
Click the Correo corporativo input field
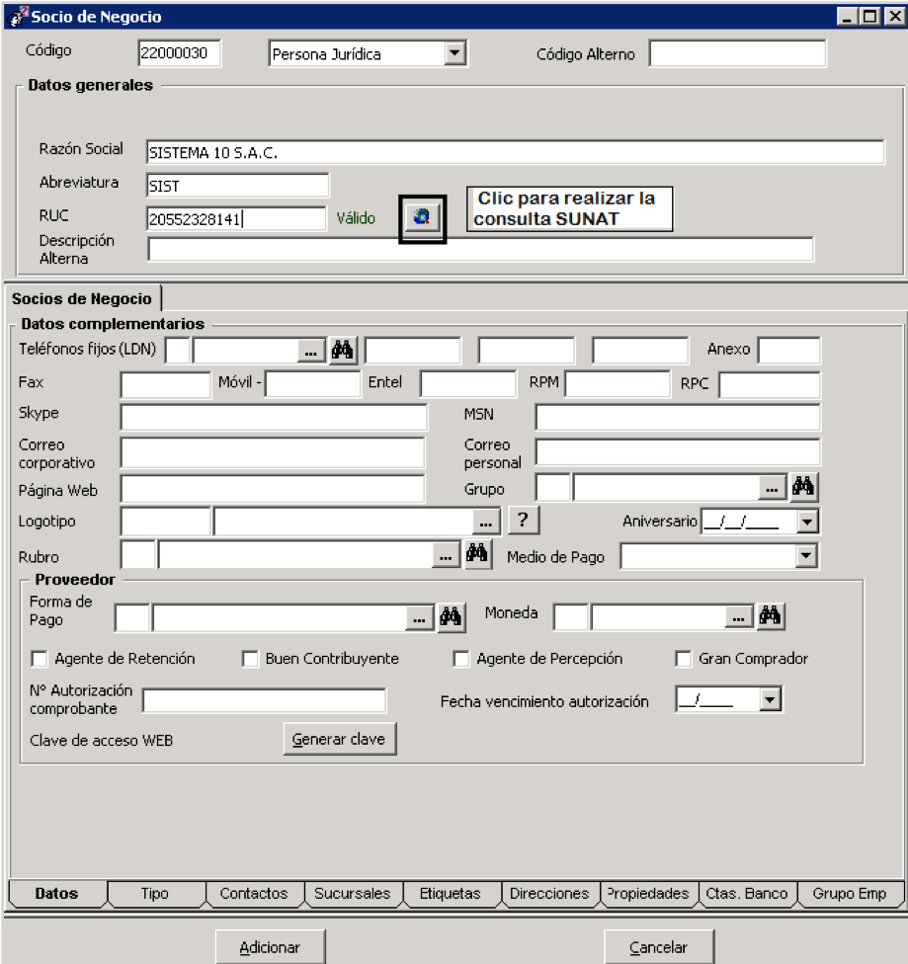273,453
